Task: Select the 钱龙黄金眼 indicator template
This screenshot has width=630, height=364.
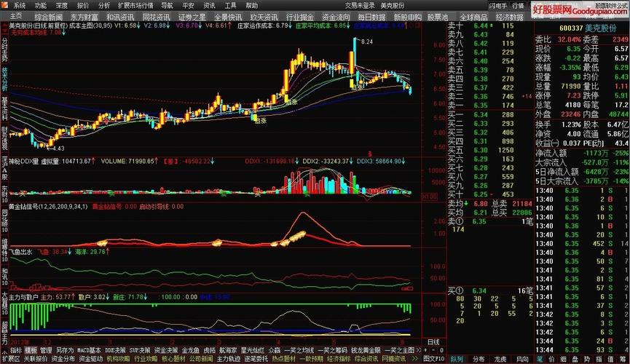Action: 366,350
